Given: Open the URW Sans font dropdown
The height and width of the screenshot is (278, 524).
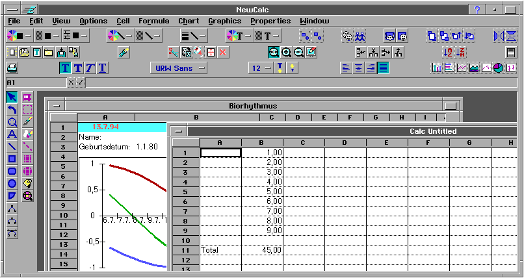Looking at the screenshot, I should pos(178,68).
